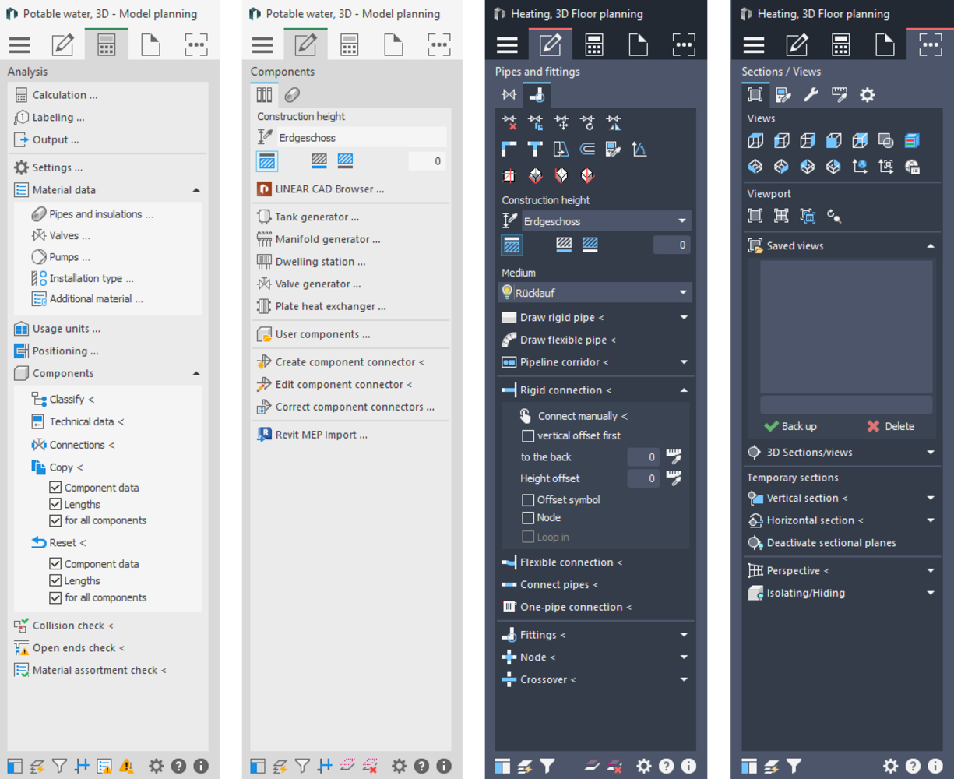Click warning triangle icon in Analysis panel footer

pyautogui.click(x=127, y=767)
